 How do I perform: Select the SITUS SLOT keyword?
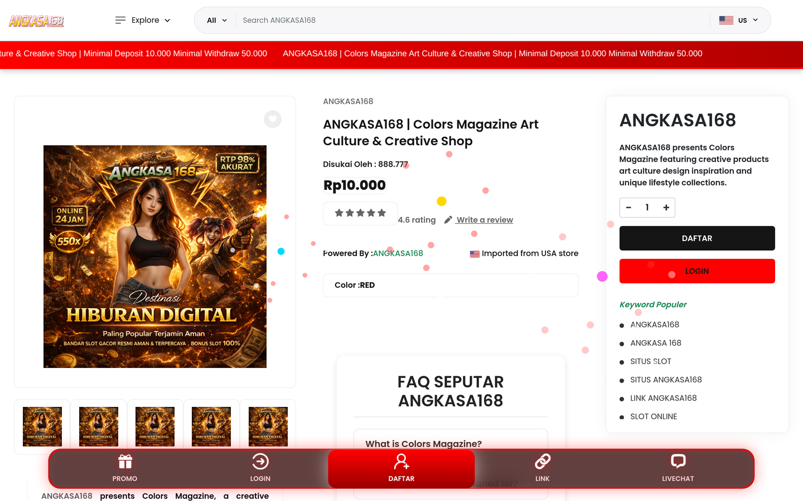click(x=651, y=361)
